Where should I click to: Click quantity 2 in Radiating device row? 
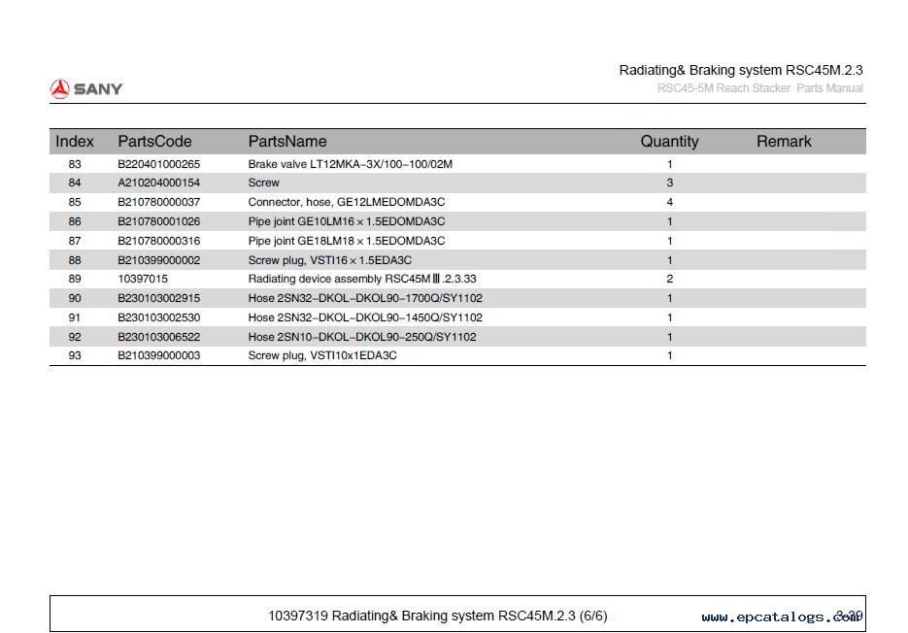(x=669, y=279)
